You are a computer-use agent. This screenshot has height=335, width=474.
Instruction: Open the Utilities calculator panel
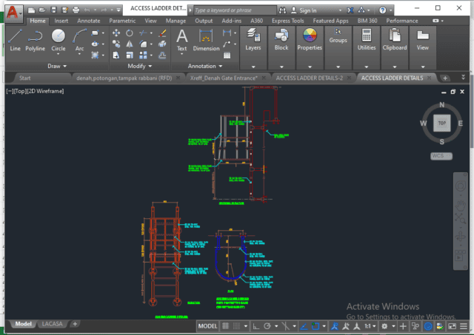[x=367, y=39]
